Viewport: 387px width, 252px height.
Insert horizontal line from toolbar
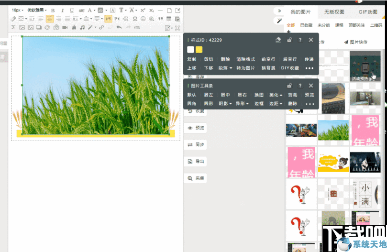160,11
